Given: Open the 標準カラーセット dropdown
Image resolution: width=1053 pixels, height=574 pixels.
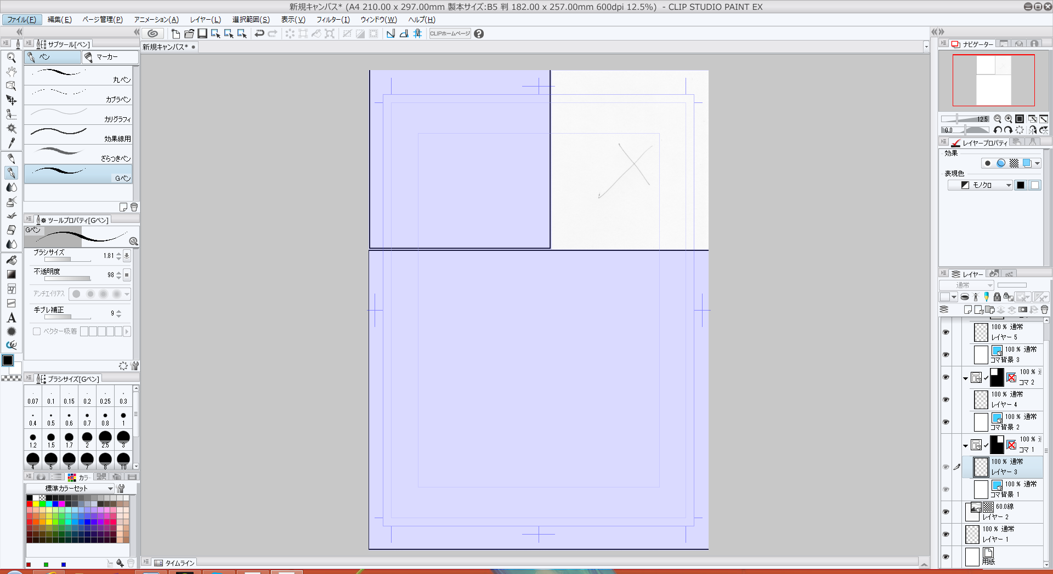Looking at the screenshot, I should 71,488.
